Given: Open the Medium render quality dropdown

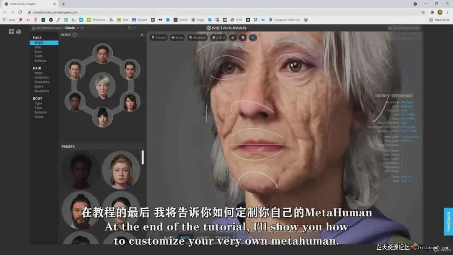Looking at the screenshot, I should point(197,37).
